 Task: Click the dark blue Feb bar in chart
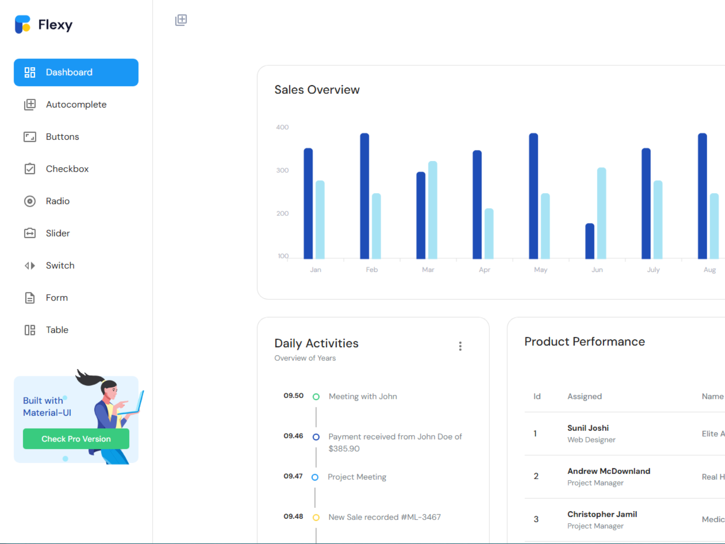pos(365,196)
